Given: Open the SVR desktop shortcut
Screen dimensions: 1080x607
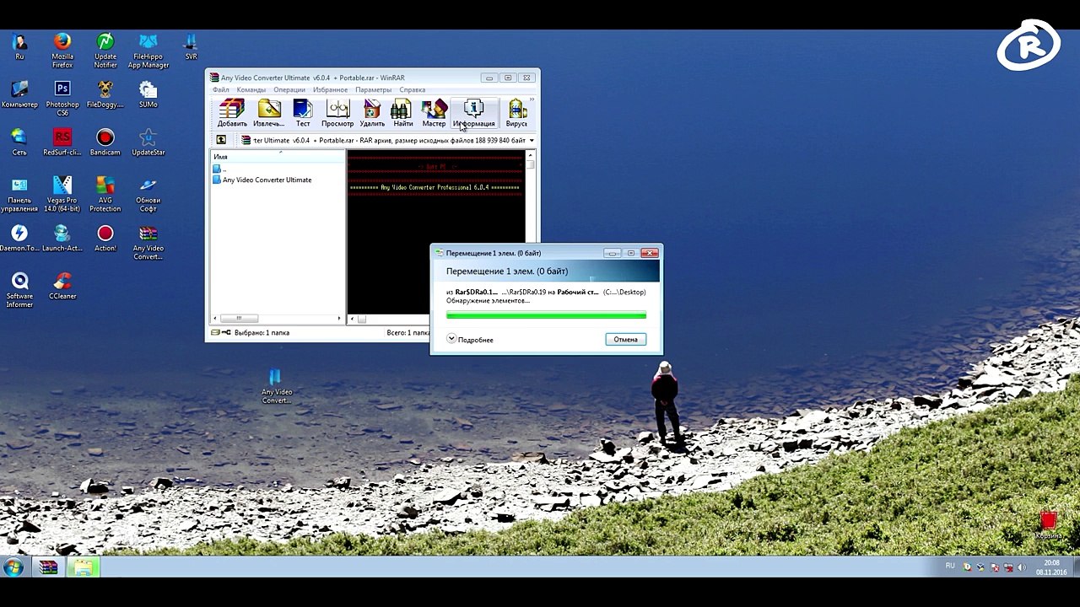Looking at the screenshot, I should tap(191, 46).
